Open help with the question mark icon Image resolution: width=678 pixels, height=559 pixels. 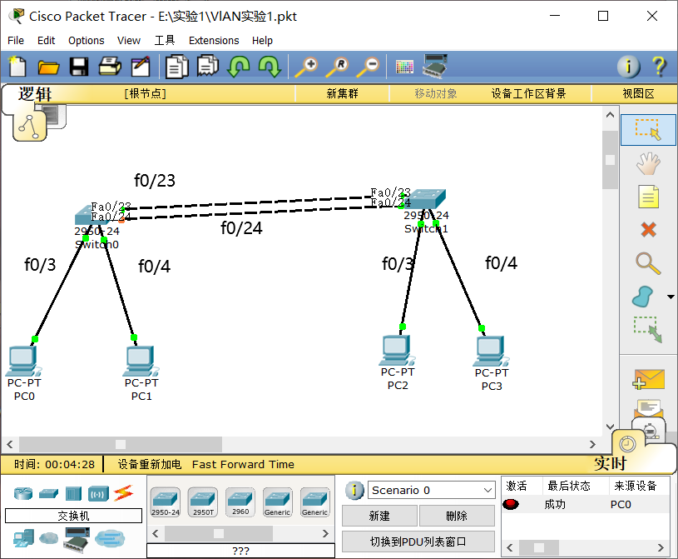tap(659, 67)
